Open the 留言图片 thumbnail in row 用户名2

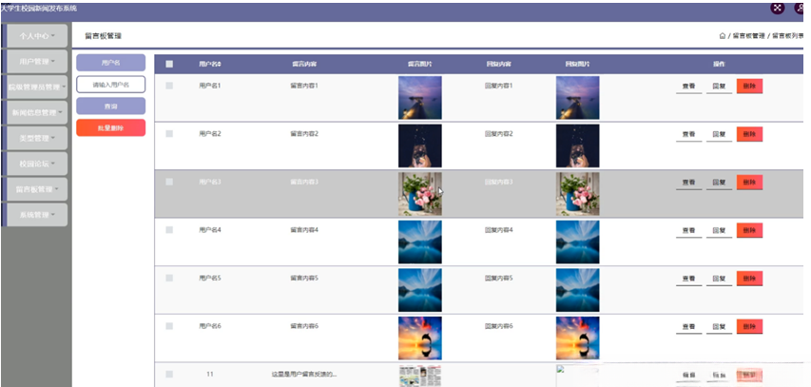coord(420,145)
